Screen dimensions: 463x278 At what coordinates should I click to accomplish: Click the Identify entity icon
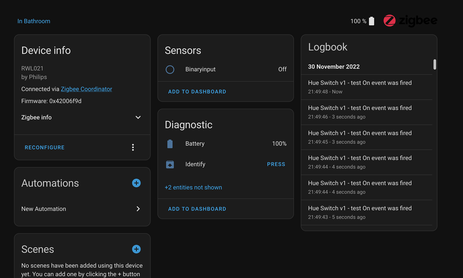pyautogui.click(x=170, y=164)
